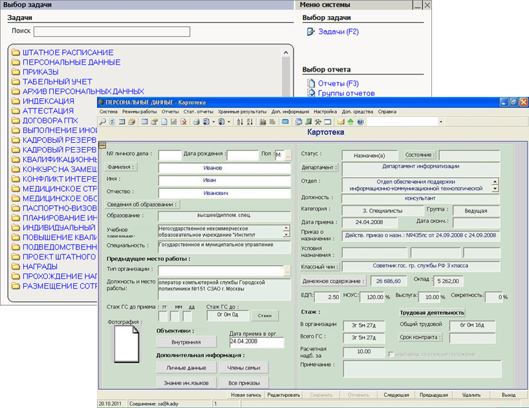
Task: Click the Задачи (F2) icon in system menu
Action: coord(310,32)
